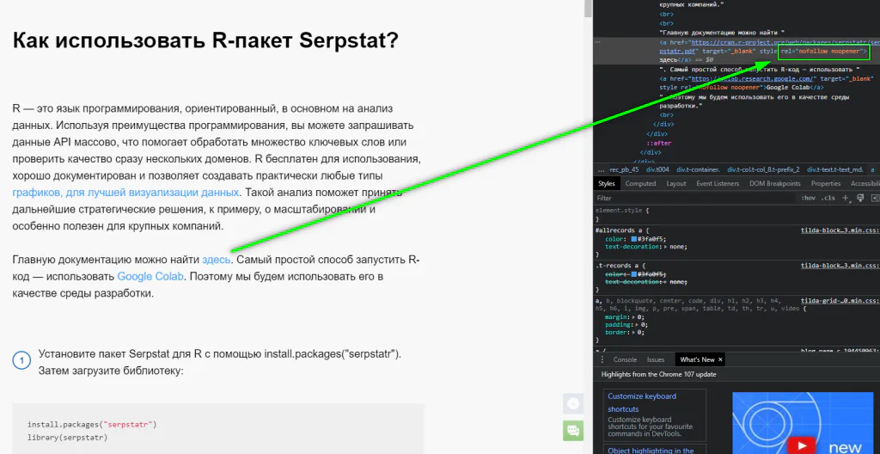Click the paintbrush rendering emulations icon
The height and width of the screenshot is (454, 880).
coord(859,198)
